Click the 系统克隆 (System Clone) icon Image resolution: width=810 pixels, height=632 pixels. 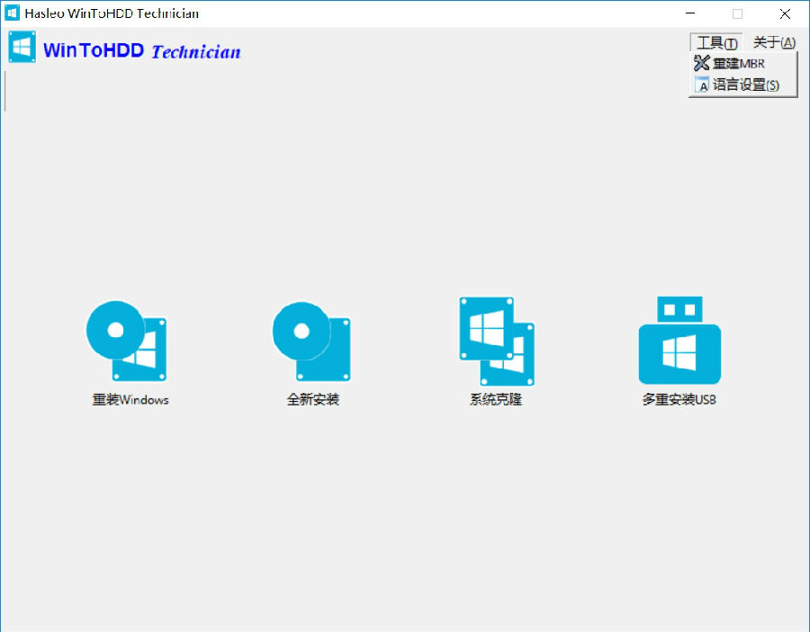pyautogui.click(x=496, y=340)
